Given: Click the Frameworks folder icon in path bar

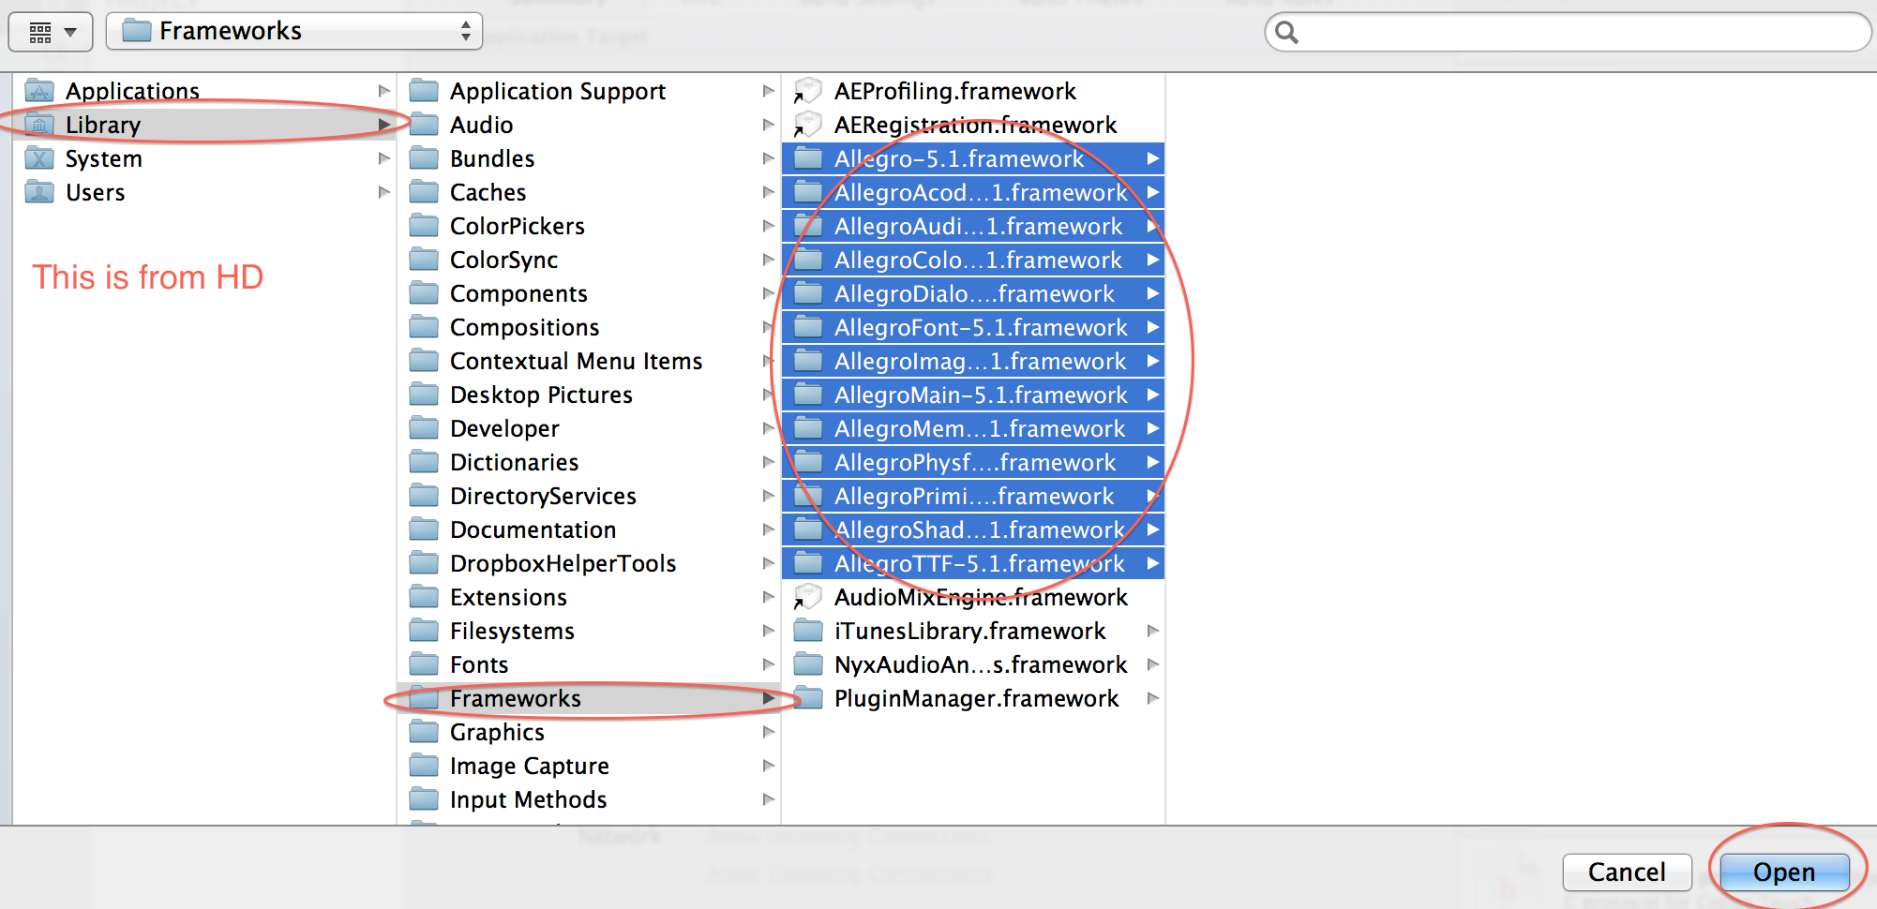Looking at the screenshot, I should pyautogui.click(x=137, y=30).
